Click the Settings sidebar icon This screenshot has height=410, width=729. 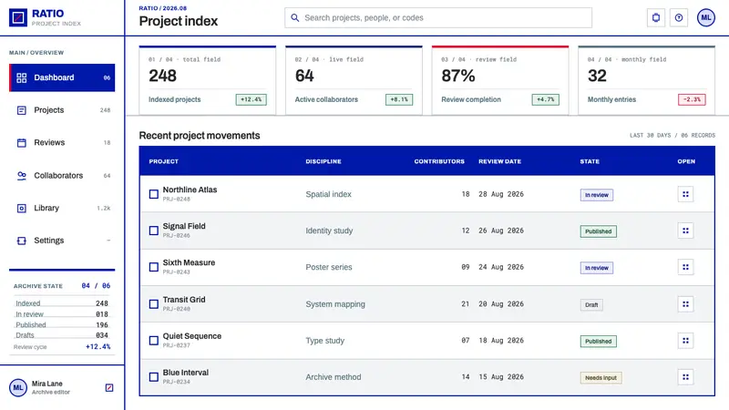21,241
